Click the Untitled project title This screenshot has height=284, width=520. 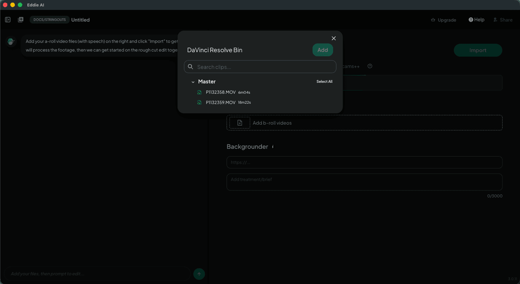pyautogui.click(x=81, y=20)
